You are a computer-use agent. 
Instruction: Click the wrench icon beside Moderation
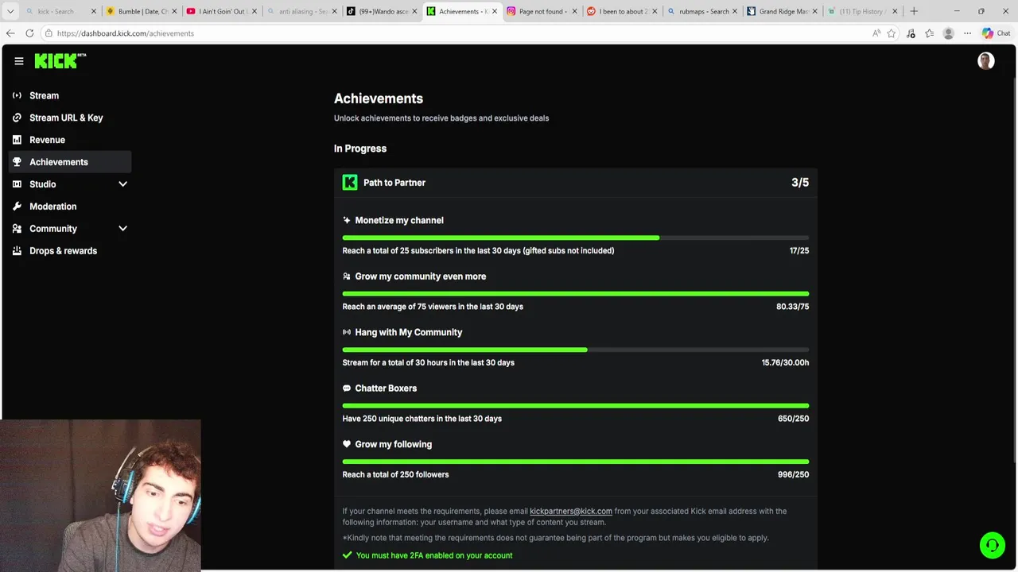click(x=17, y=207)
